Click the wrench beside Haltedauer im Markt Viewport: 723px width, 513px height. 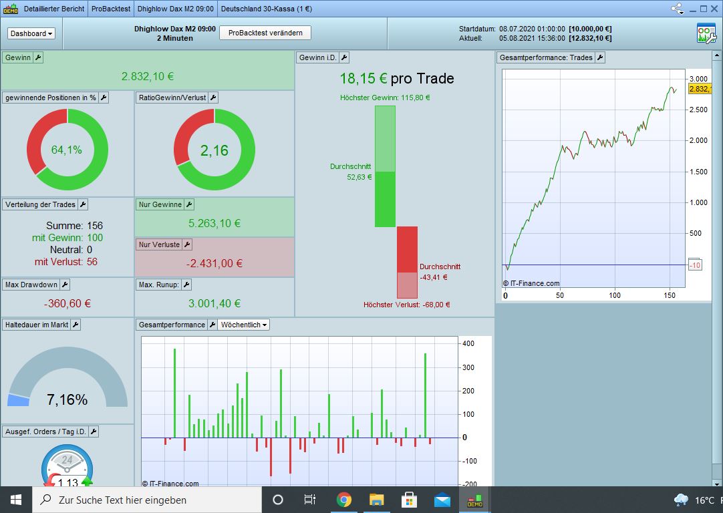[x=76, y=325]
